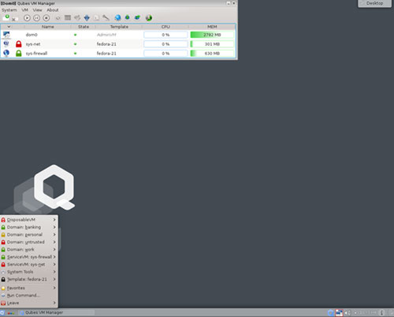Expand Domain: banking submenu
The image size is (394, 317).
pos(29,227)
